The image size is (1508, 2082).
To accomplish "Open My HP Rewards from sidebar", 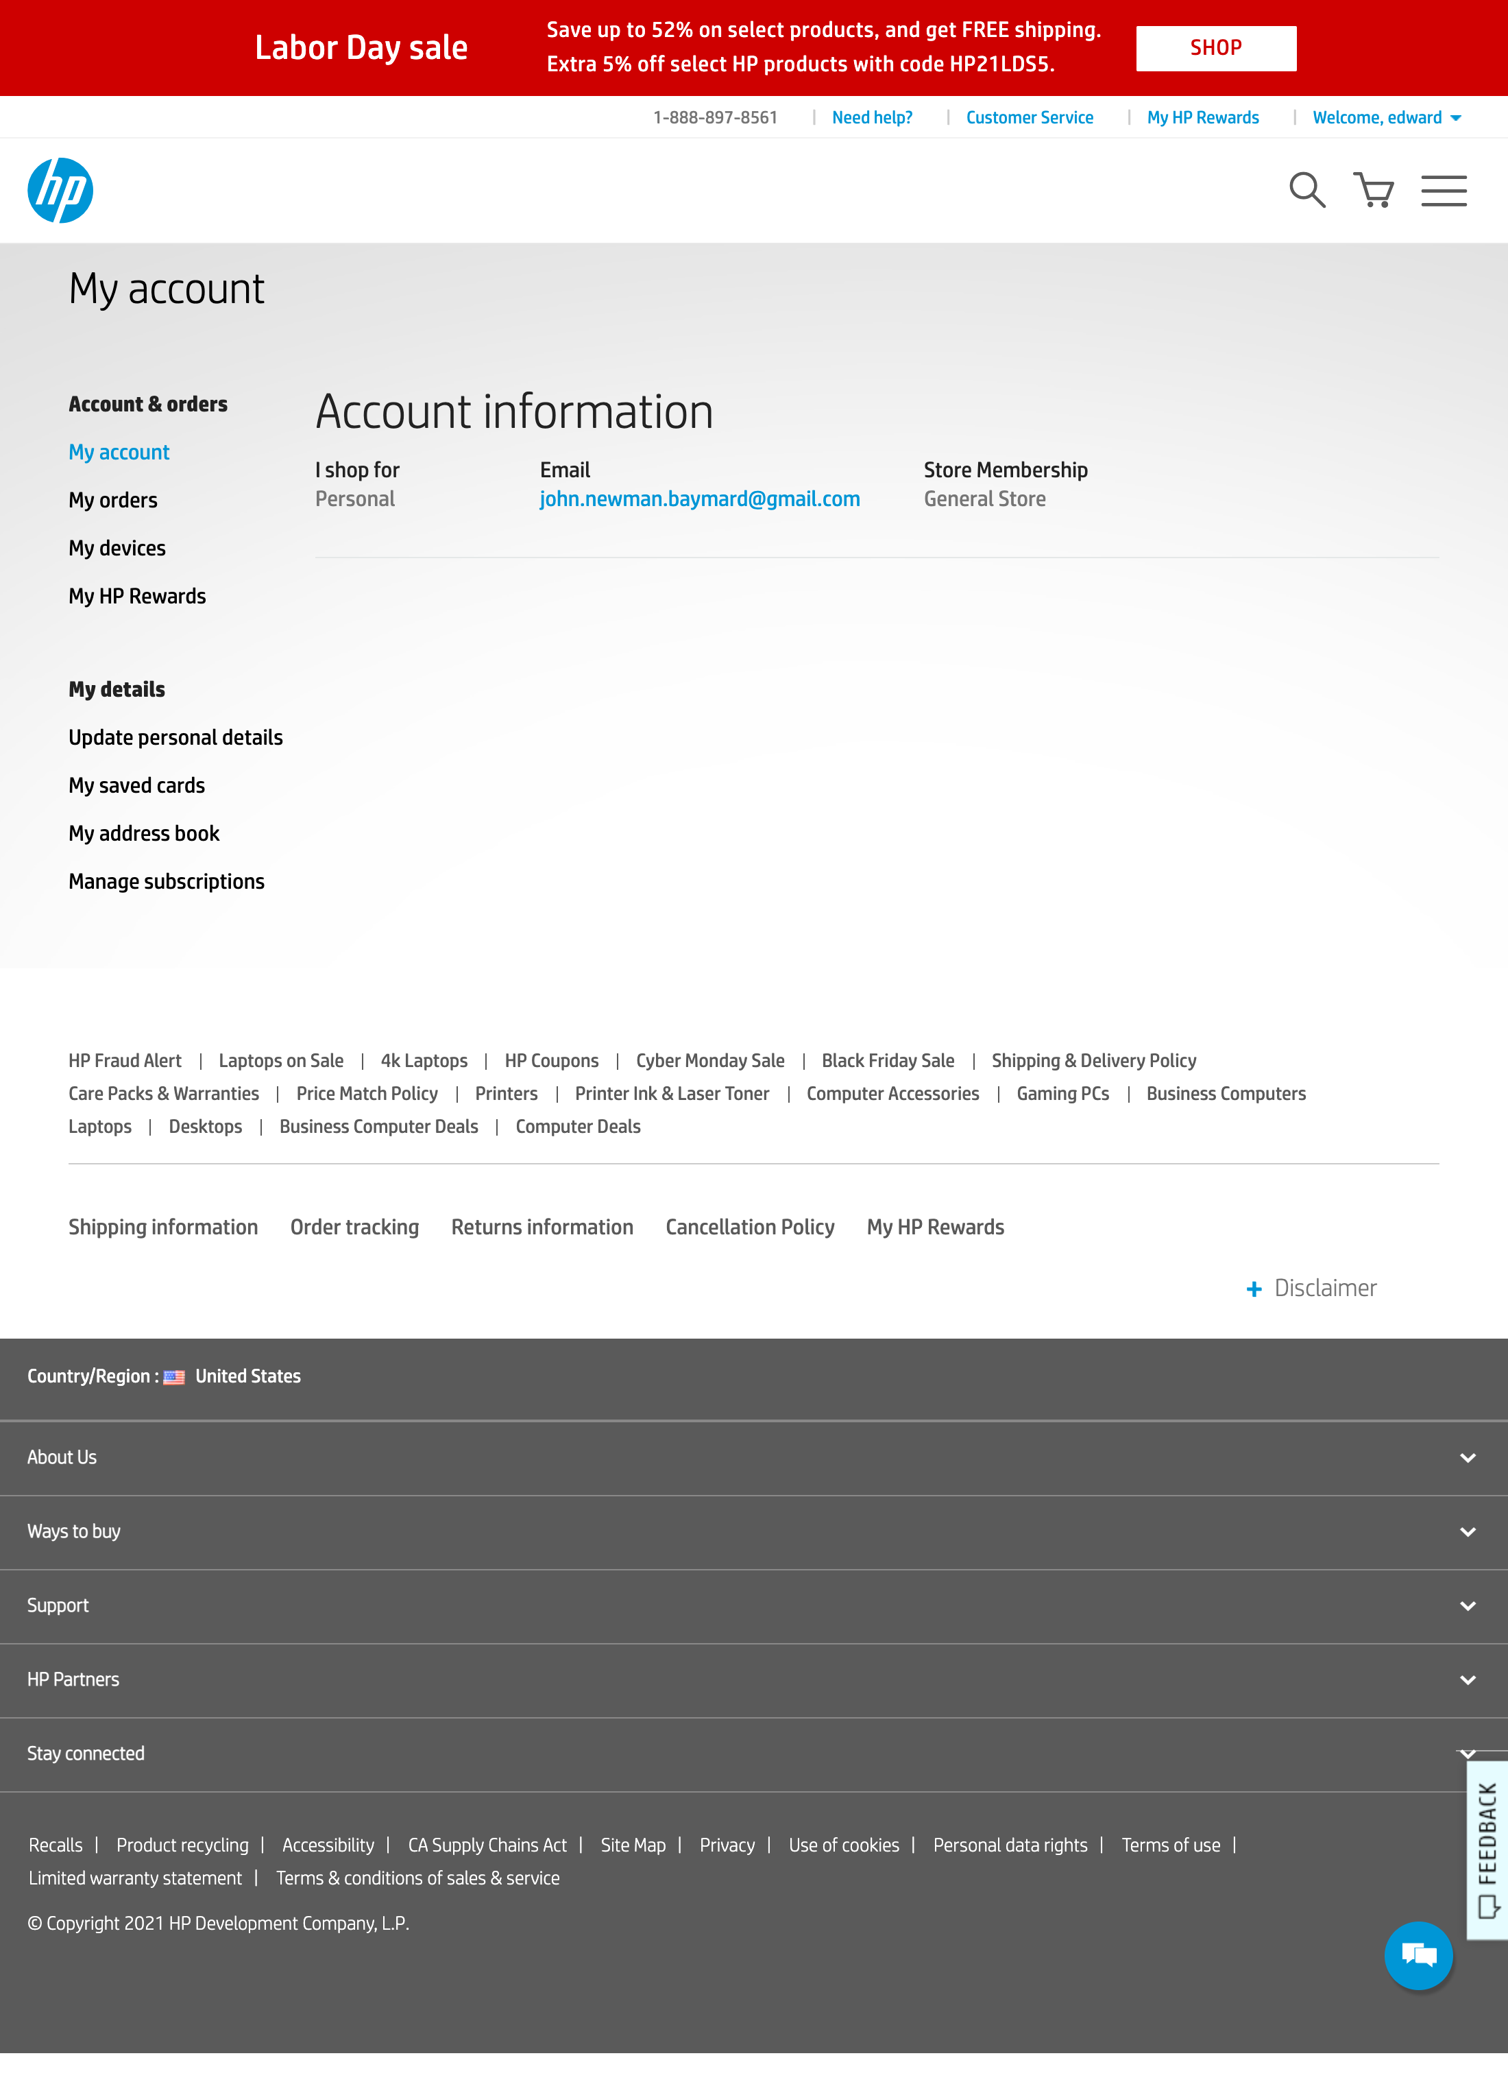I will tap(137, 595).
